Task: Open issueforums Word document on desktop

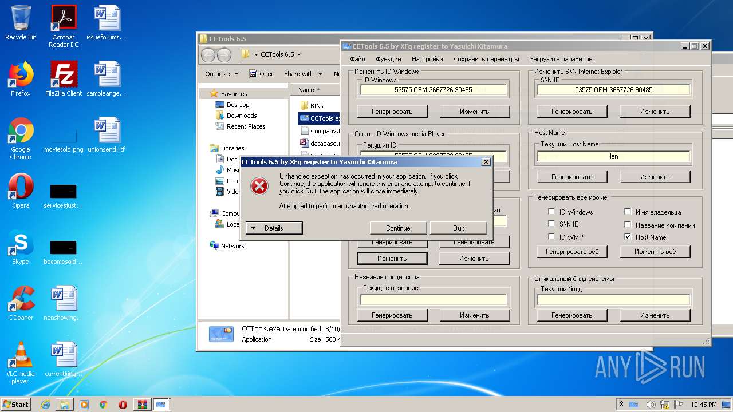Action: pos(107,23)
